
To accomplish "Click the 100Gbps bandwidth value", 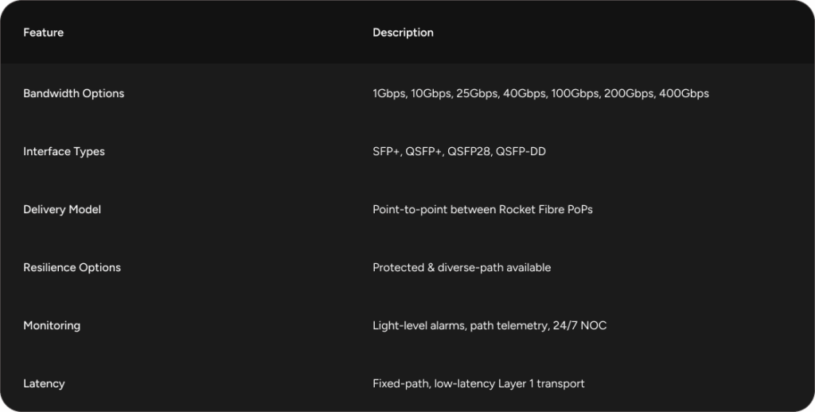I will point(575,93).
